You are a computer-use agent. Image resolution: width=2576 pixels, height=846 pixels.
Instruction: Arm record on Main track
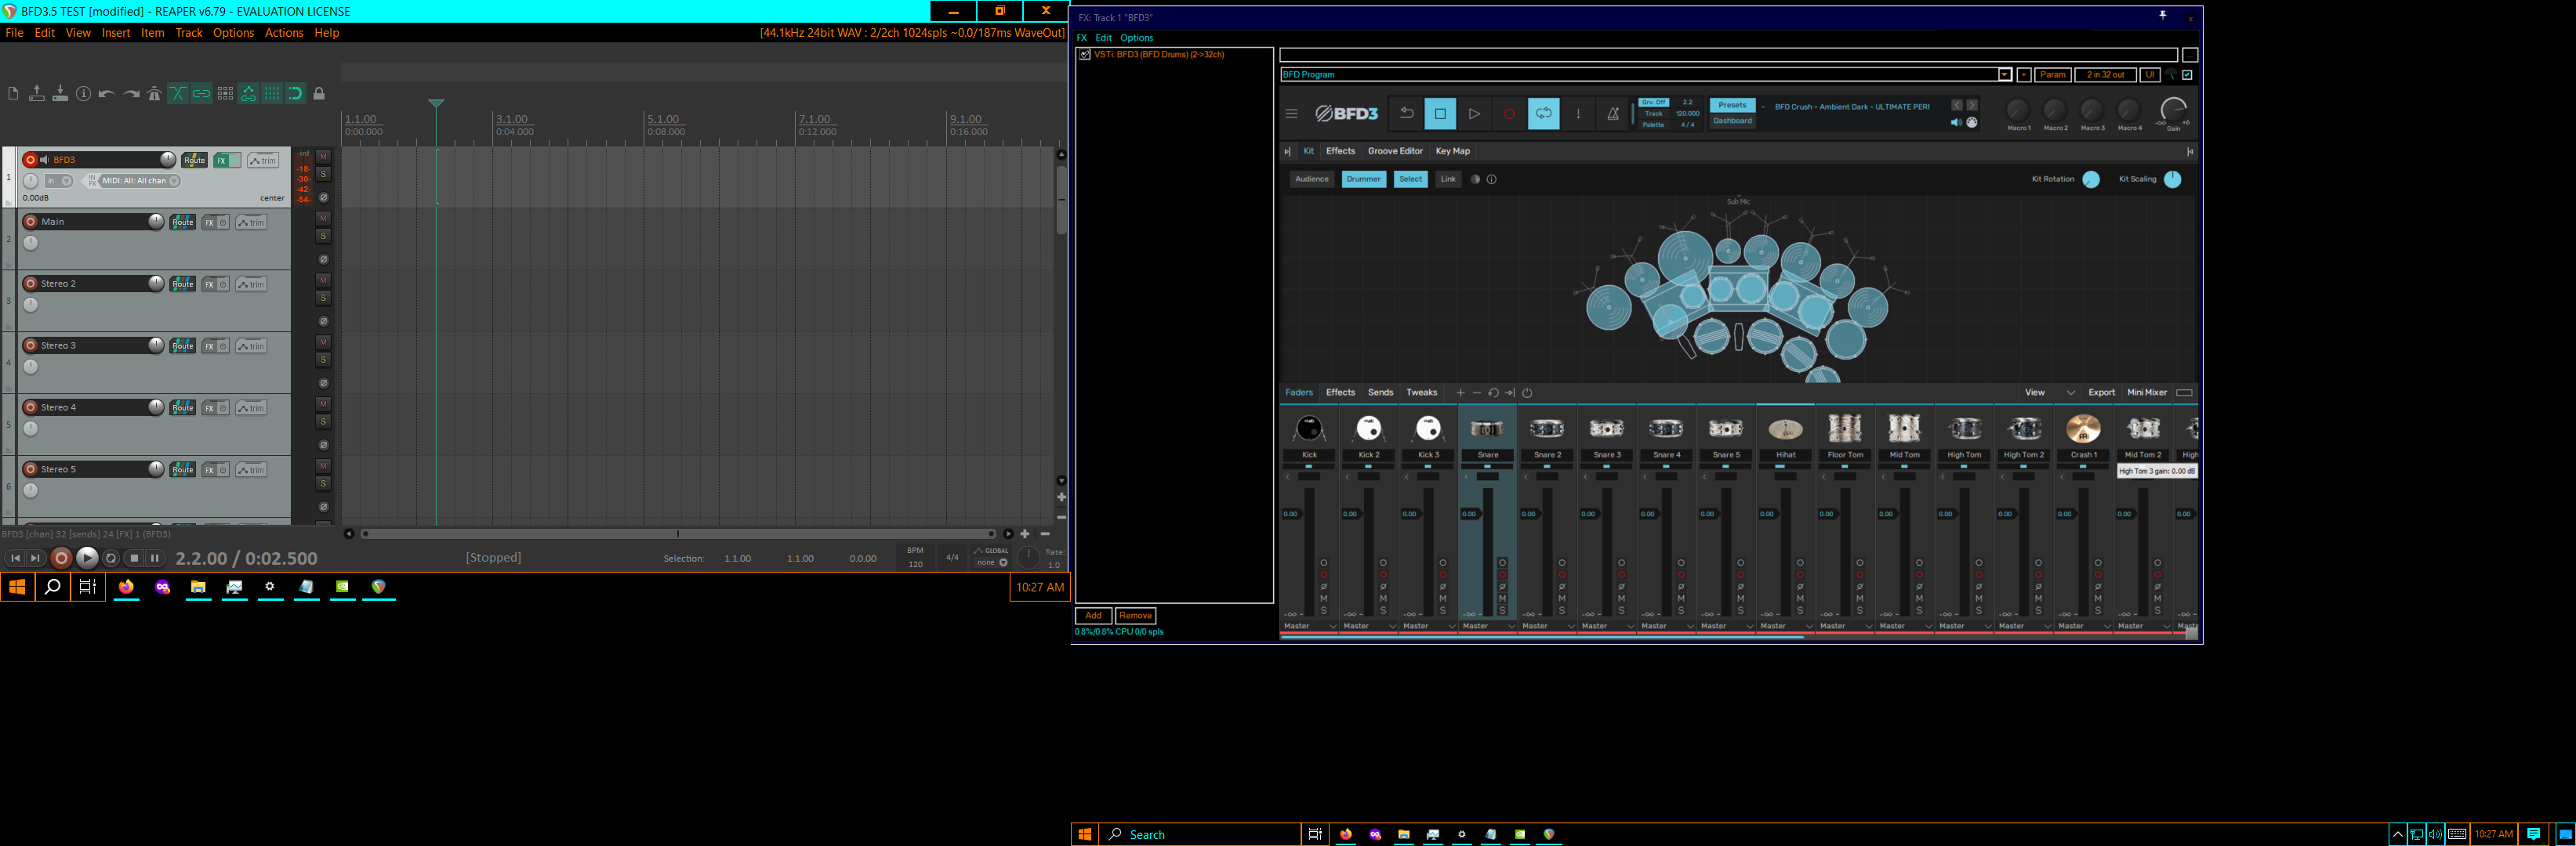(x=30, y=222)
